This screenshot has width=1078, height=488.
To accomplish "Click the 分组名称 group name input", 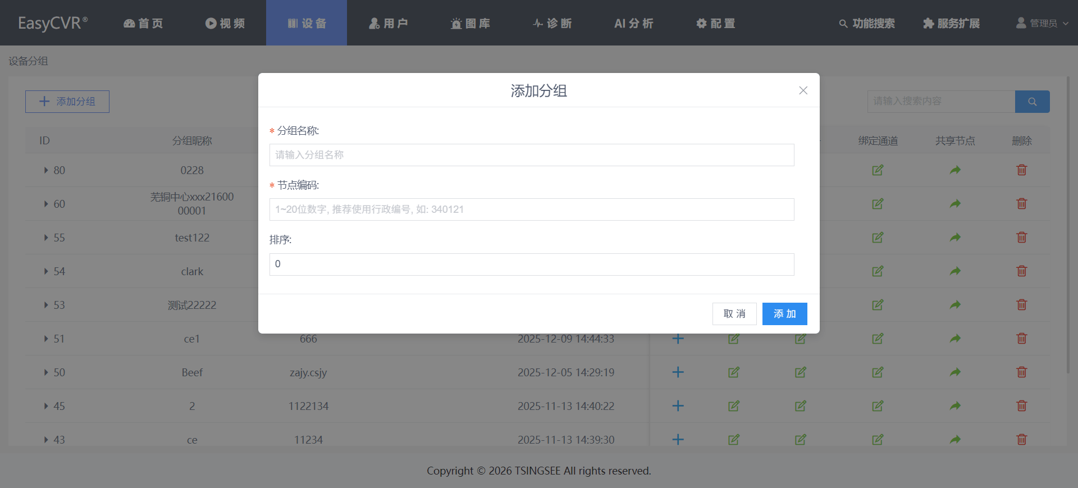I will point(531,155).
